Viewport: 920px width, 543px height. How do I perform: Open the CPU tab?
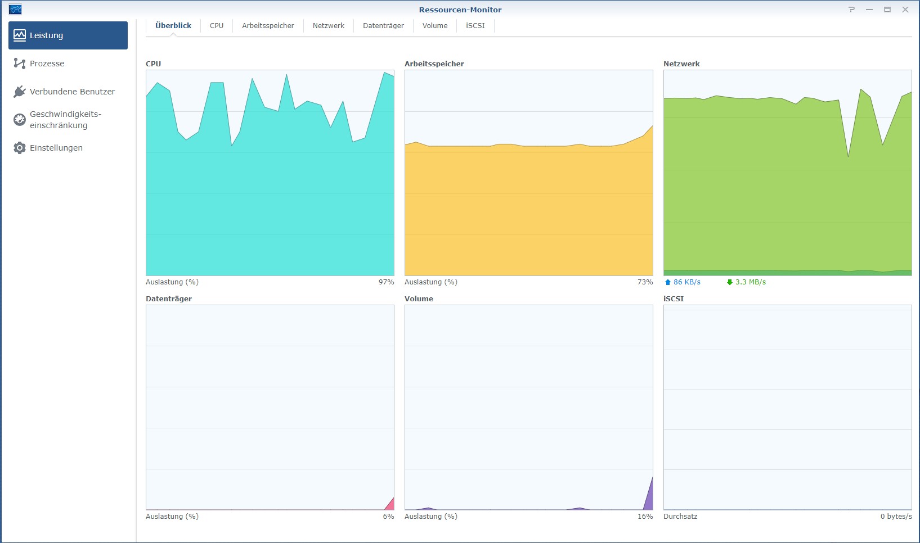[x=217, y=26]
